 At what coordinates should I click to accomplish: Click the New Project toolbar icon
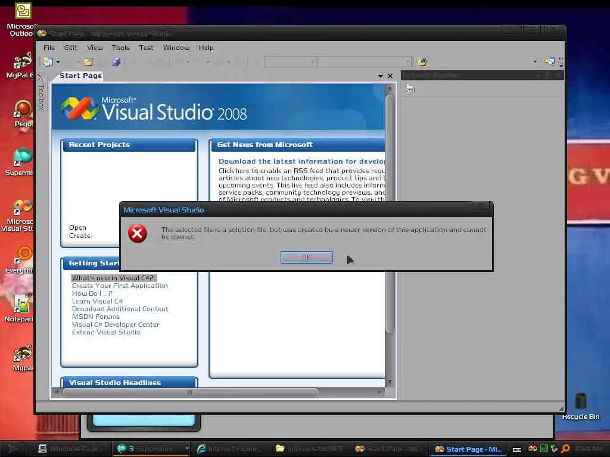(48, 62)
